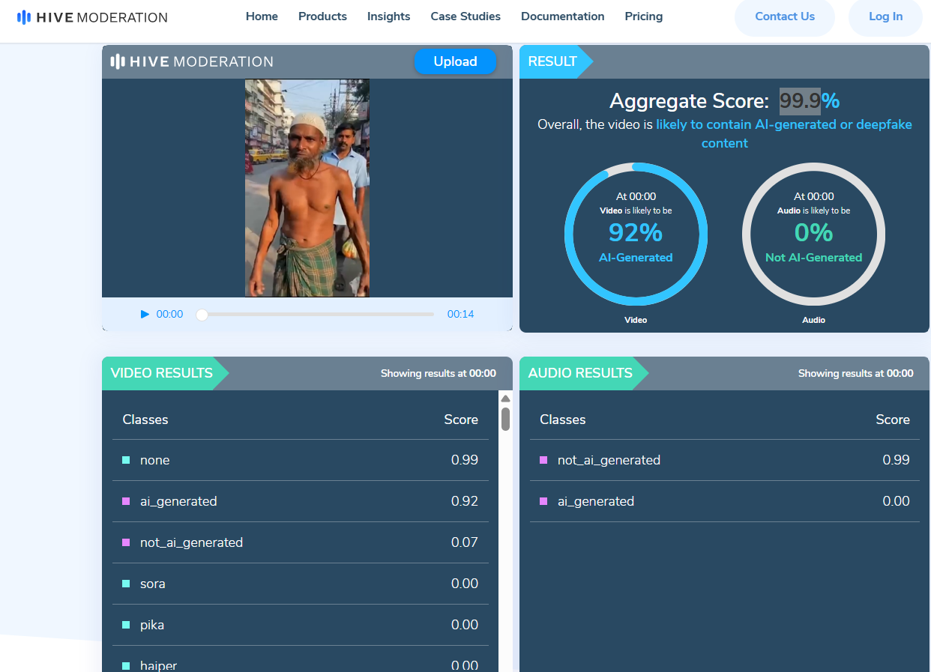The image size is (931, 672).
Task: Click the Contact Us button
Action: (784, 17)
